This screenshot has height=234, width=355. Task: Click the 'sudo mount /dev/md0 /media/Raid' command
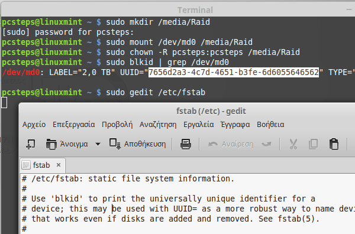(179, 43)
